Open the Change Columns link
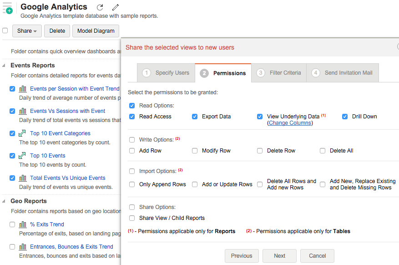399x265 pixels. (x=290, y=123)
